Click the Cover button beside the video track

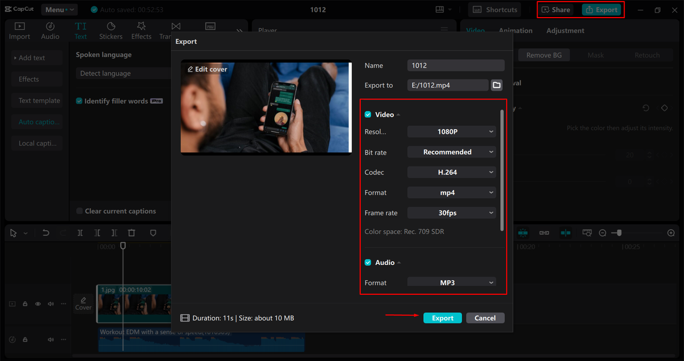[x=83, y=303]
